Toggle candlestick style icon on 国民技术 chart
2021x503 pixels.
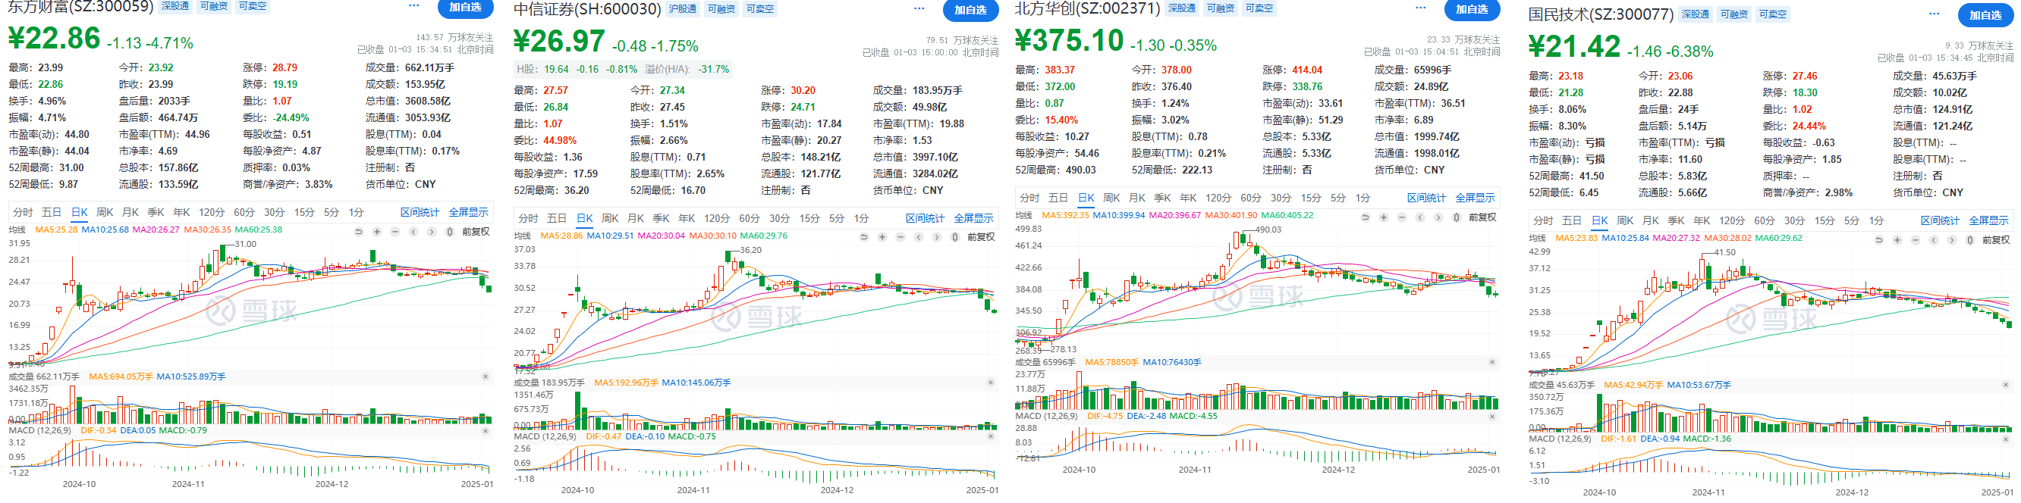[1970, 239]
